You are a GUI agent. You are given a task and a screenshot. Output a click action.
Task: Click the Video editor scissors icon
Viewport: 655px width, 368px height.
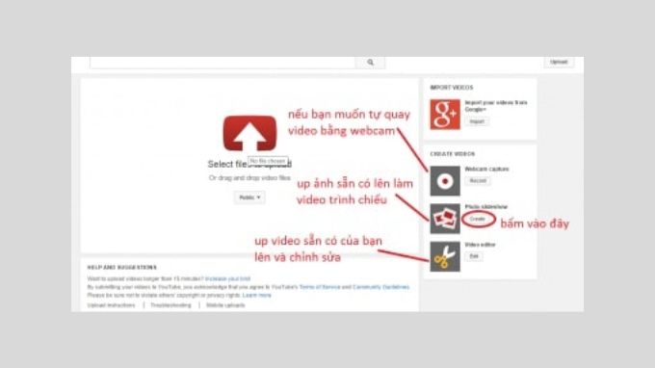tap(445, 256)
